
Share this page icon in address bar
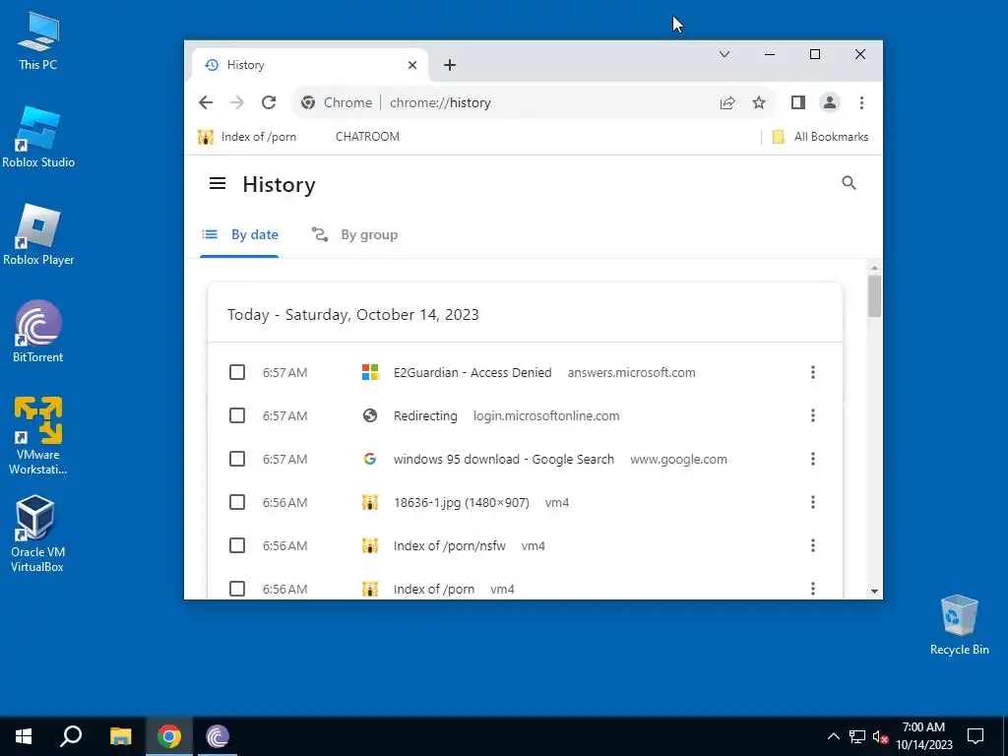pos(727,102)
